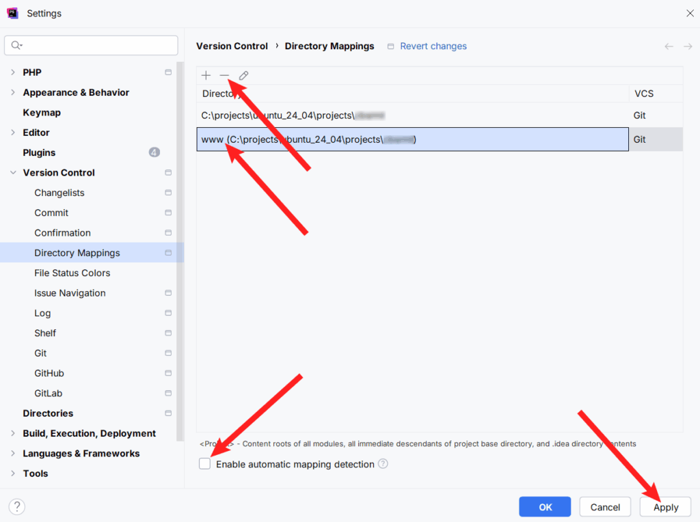Click the forward navigation arrow
This screenshot has width=700, height=522.
(688, 46)
